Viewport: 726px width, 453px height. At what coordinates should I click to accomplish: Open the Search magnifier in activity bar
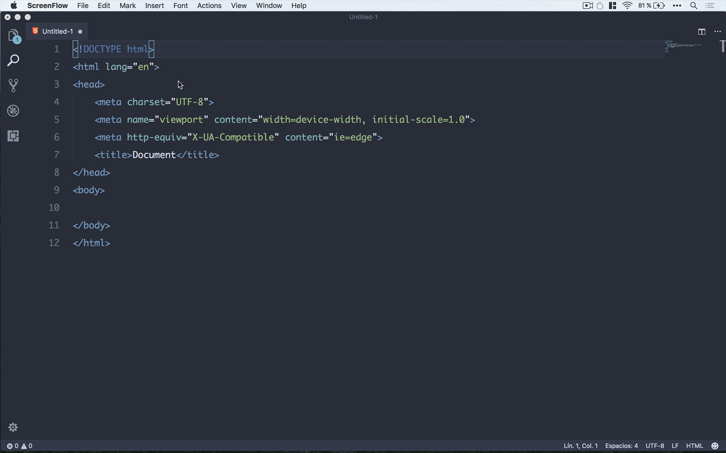pyautogui.click(x=14, y=61)
